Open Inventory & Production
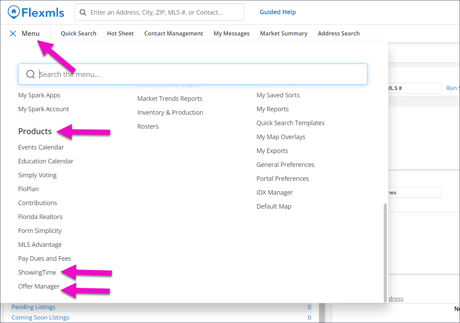This screenshot has height=323, width=460. point(170,113)
